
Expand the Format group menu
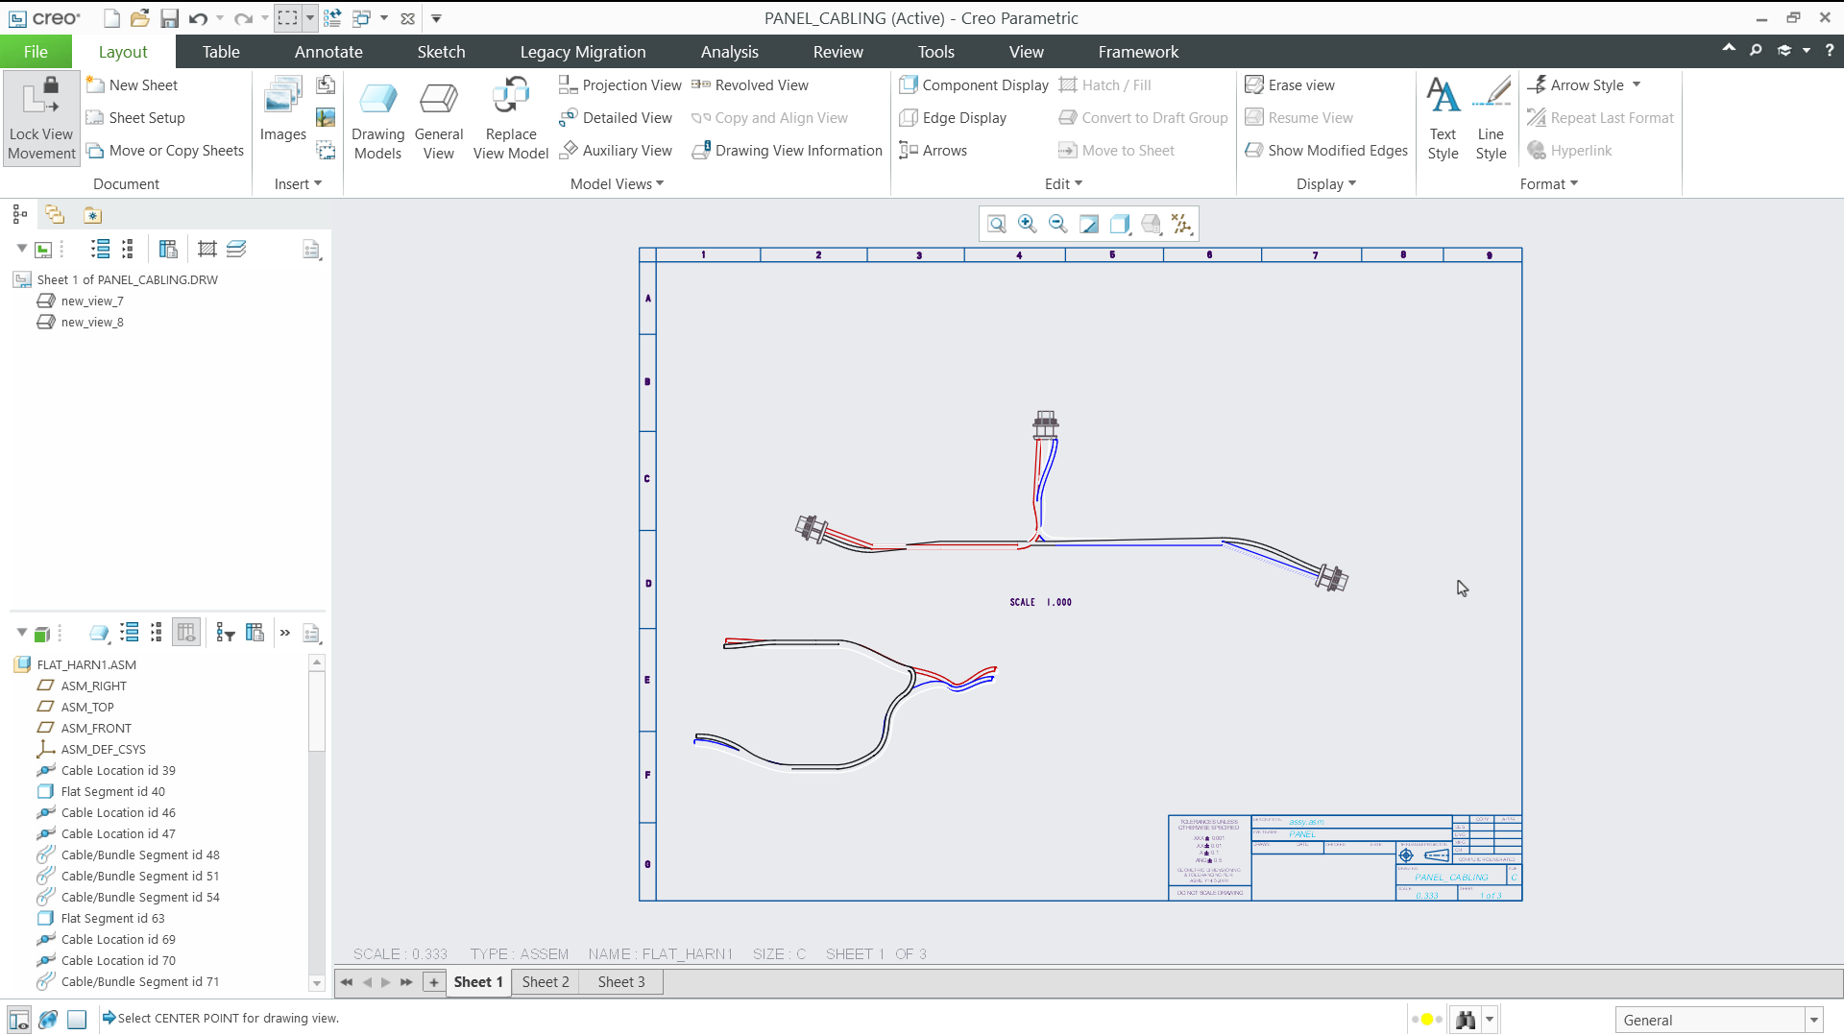coord(1548,184)
